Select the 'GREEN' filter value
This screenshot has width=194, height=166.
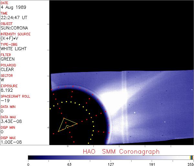tap(7, 59)
